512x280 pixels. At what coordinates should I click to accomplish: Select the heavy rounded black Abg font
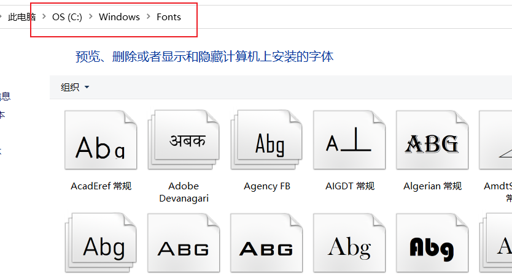432,243
